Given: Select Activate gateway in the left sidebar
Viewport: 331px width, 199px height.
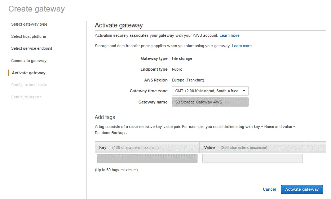Looking at the screenshot, I should [x=28, y=73].
